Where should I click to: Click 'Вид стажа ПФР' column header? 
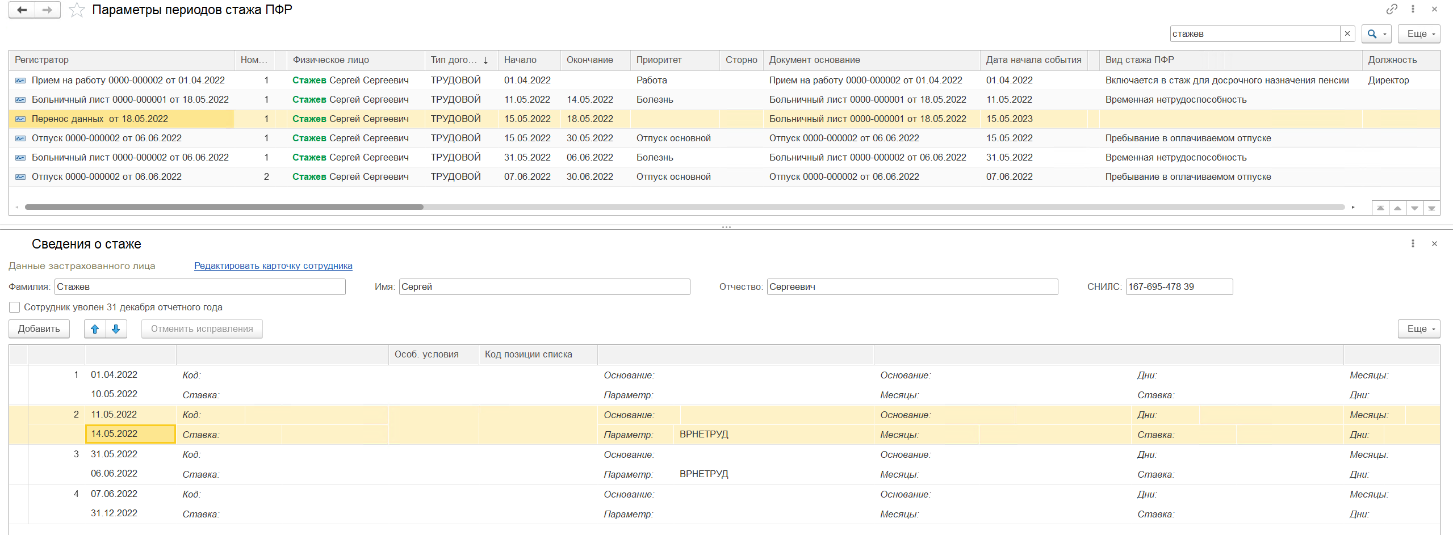[1230, 60]
